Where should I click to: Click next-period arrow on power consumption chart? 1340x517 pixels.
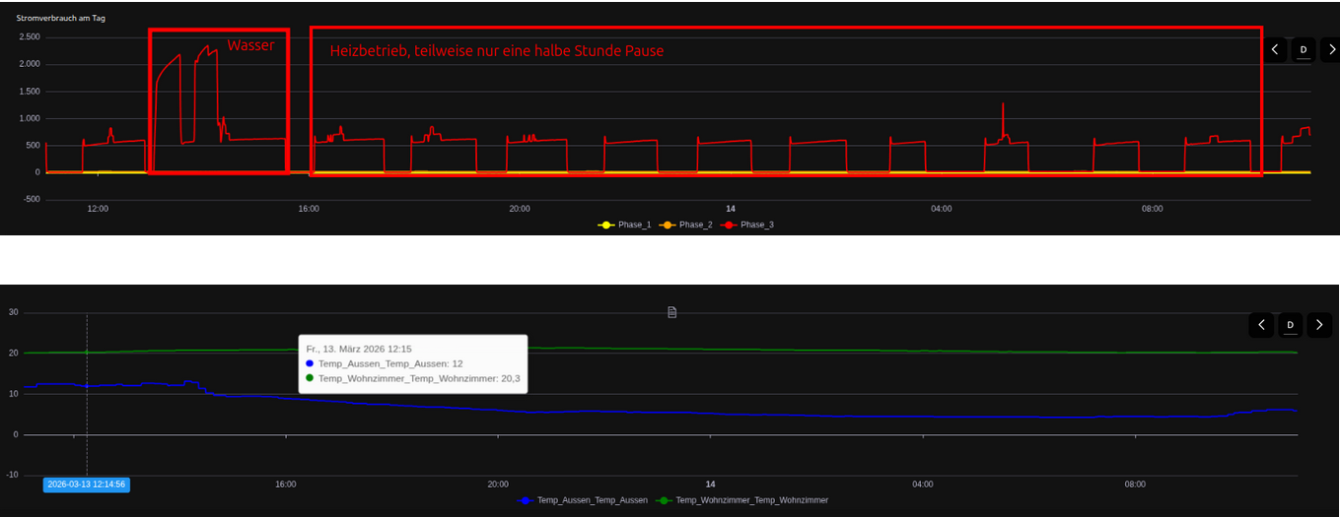(x=1331, y=49)
